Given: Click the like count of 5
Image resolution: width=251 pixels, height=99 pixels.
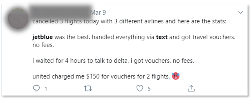Looking at the screenshot, I should tap(149, 89).
